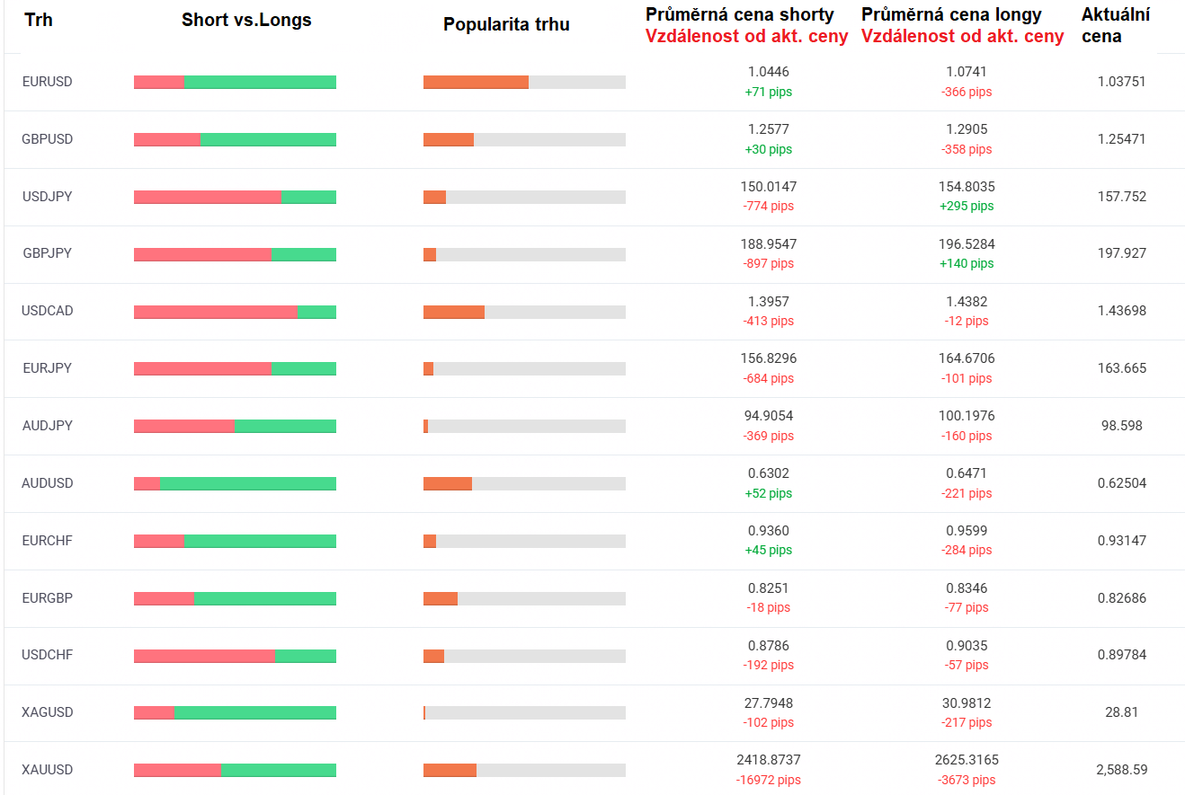Click the USDCHF average short price 0.8786
Image resolution: width=1185 pixels, height=795 pixels.
click(x=768, y=645)
